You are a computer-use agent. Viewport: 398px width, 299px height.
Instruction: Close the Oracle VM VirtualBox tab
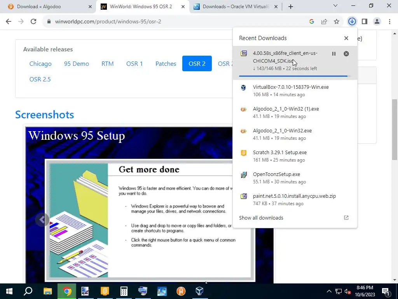click(276, 7)
